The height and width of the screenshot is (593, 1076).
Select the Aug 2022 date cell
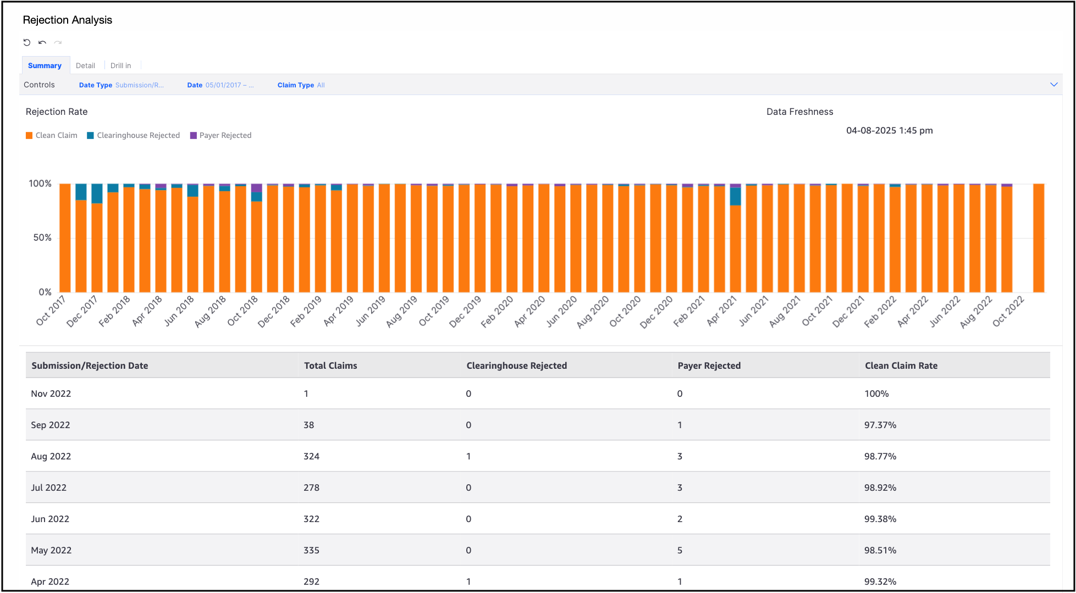[51, 456]
